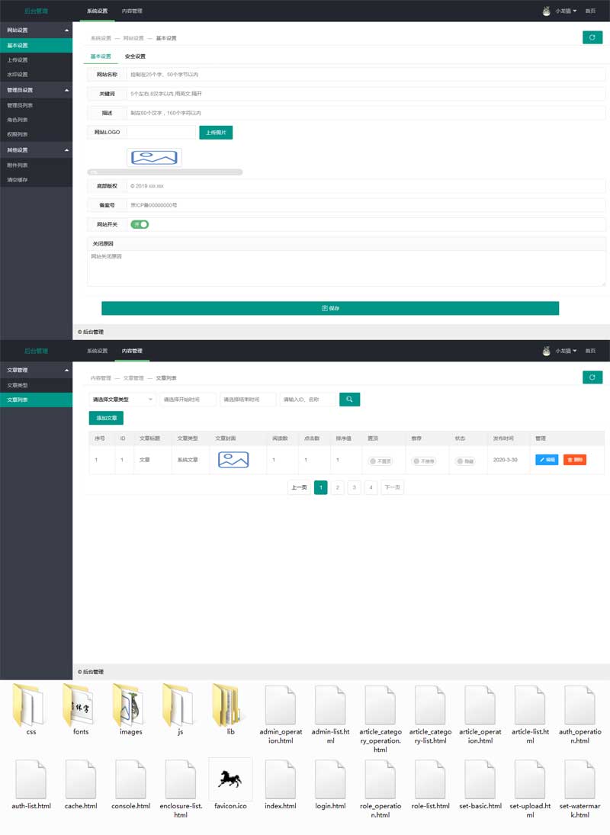The height and width of the screenshot is (835, 610).
Task: Click the orange 删除 button in the article row
Action: click(x=575, y=459)
